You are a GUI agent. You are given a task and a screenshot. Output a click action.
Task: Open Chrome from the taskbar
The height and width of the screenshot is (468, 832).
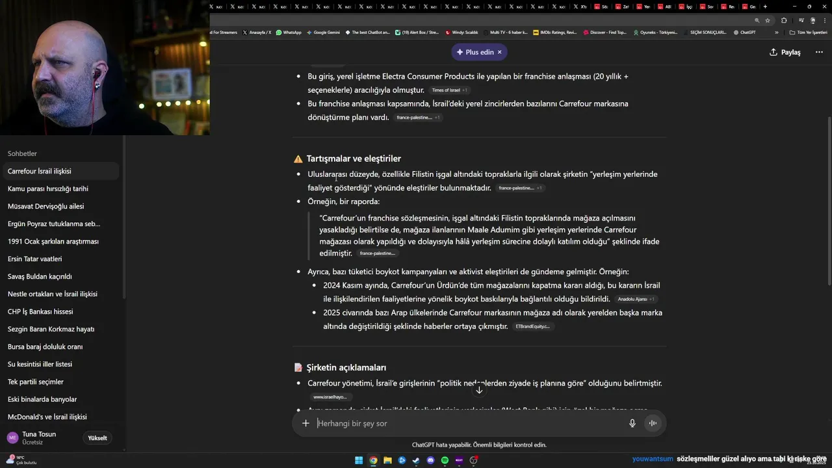click(x=373, y=460)
